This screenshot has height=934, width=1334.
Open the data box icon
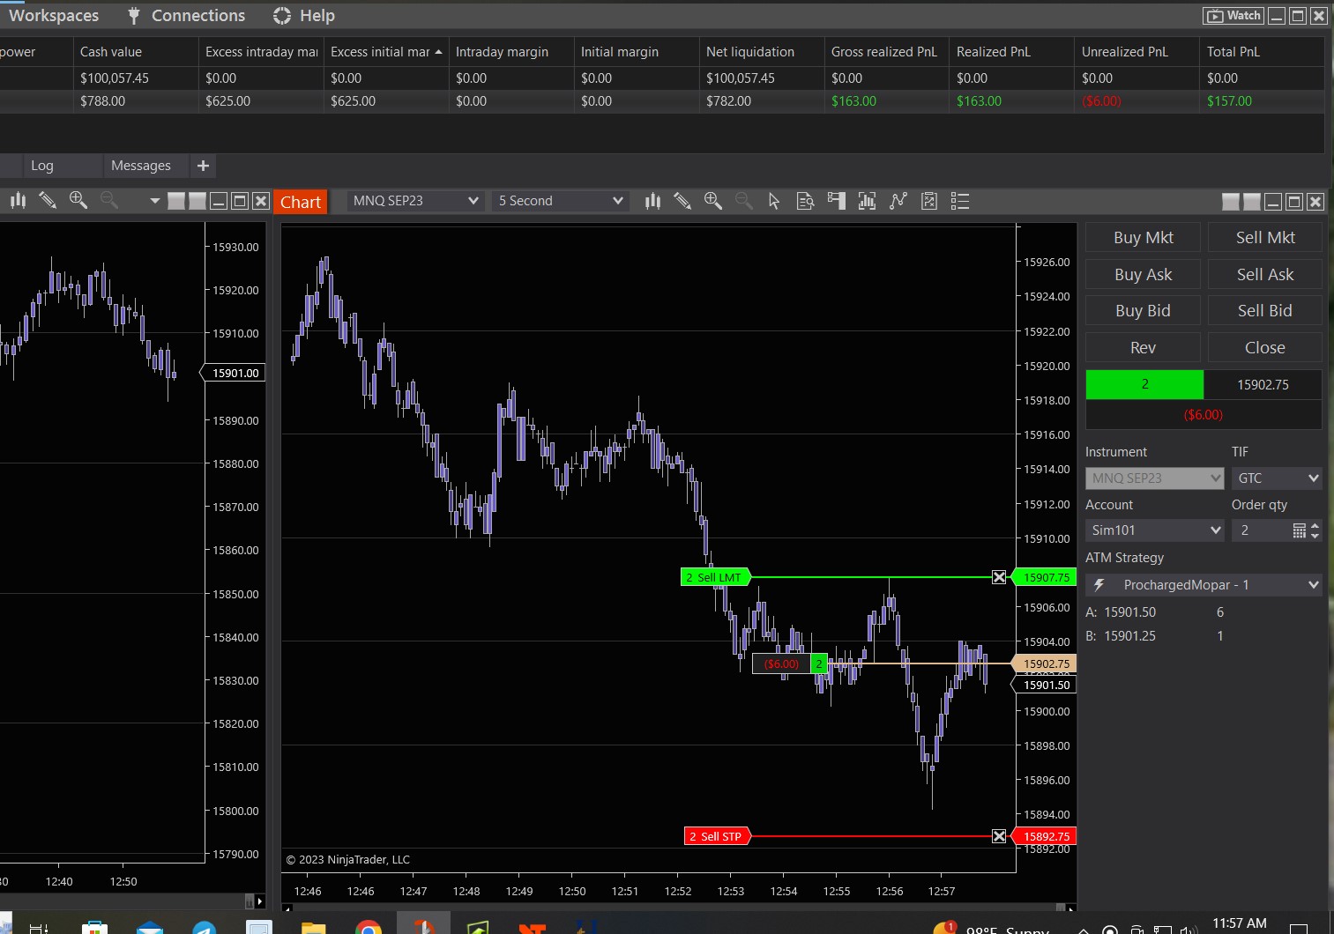805,202
